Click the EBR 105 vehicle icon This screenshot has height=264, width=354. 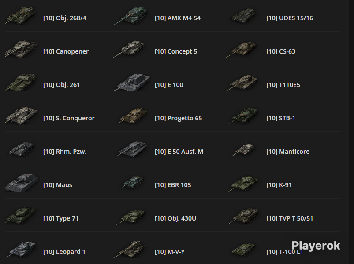pos(132,182)
